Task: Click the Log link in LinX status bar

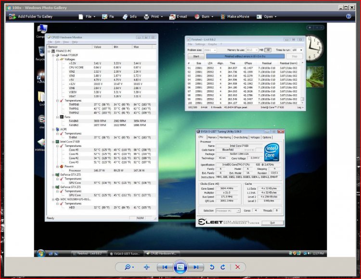Action: click(x=300, y=107)
